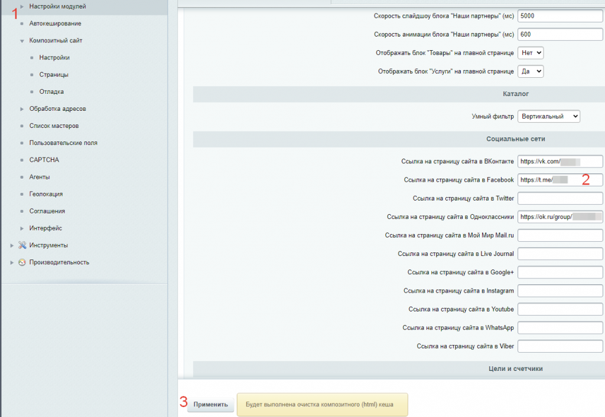Image resolution: width=605 pixels, height=417 pixels.
Task: Open CAPTCHA settings in sidebar
Action: (x=44, y=160)
